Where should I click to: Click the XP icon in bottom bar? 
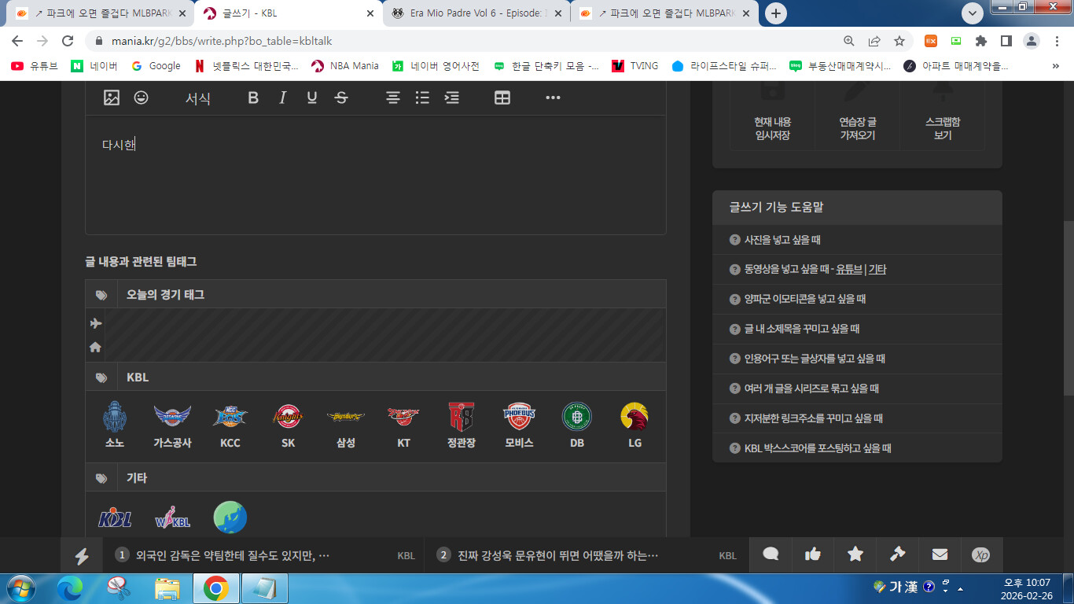pyautogui.click(x=981, y=555)
